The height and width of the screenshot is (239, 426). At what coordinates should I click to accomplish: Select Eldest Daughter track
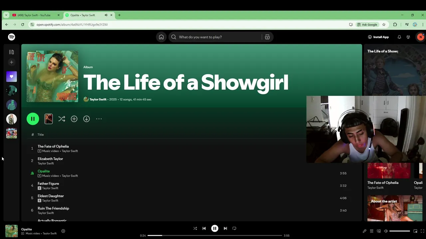(51, 196)
